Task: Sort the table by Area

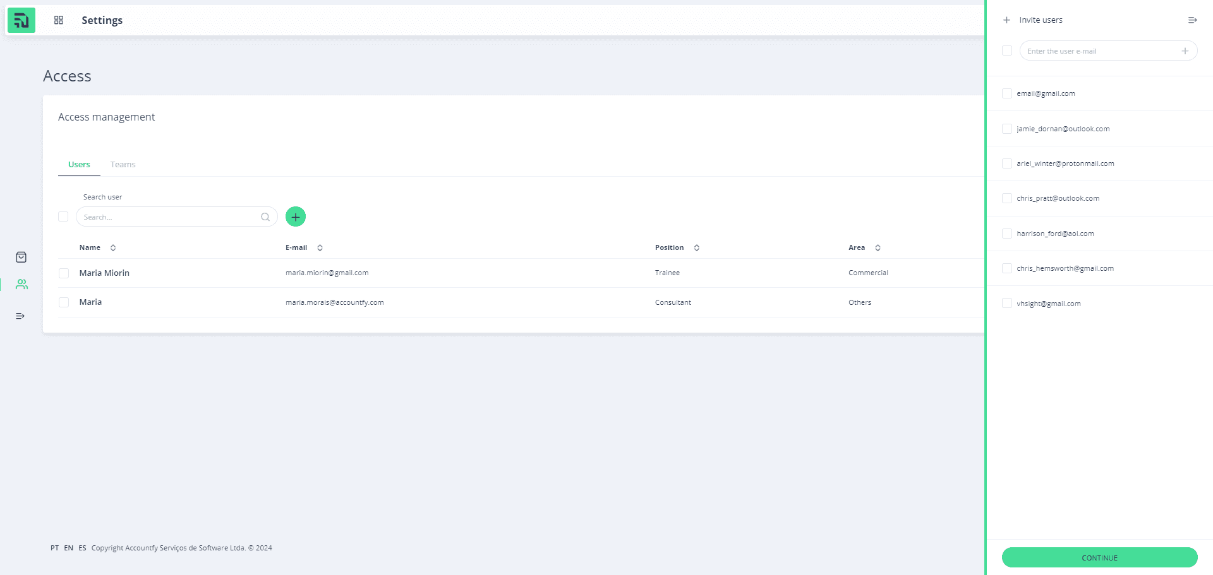Action: [x=878, y=247]
